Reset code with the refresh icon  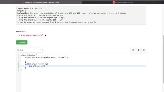[138, 50]
